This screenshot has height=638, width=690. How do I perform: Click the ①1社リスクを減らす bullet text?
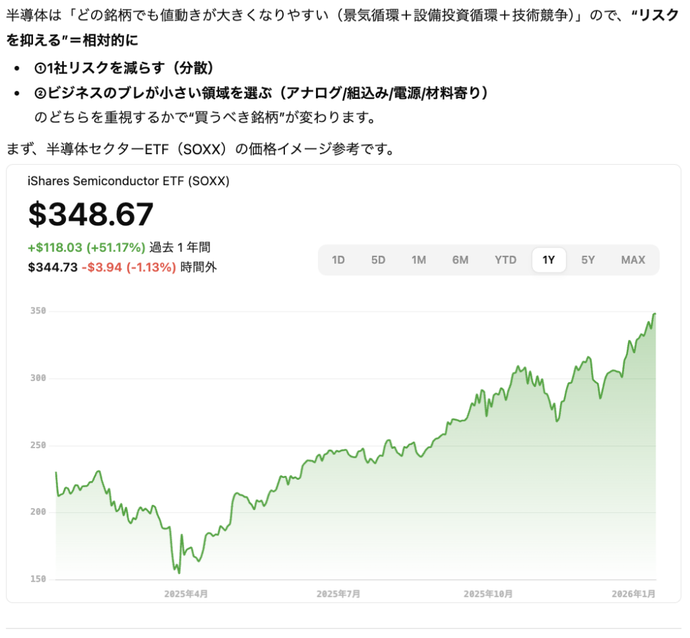tap(124, 68)
